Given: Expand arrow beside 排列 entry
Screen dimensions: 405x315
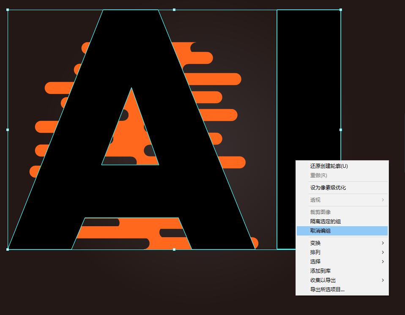Looking at the screenshot, I should (383, 252).
